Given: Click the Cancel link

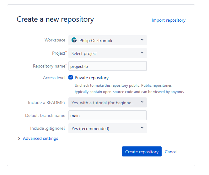Looking at the screenshot, I should click(x=171, y=152).
